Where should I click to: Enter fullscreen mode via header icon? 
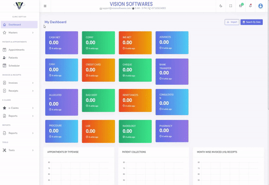pyautogui.click(x=230, y=6)
